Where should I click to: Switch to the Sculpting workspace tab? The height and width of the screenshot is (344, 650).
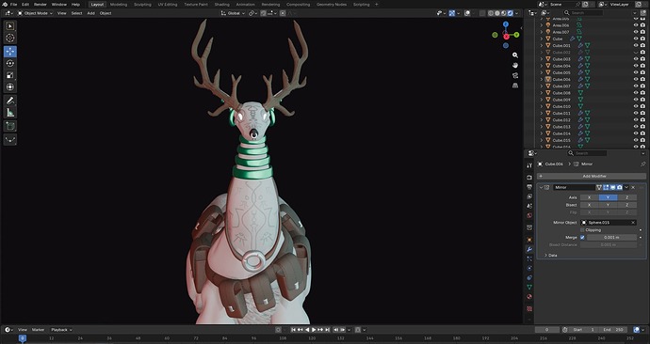click(142, 4)
